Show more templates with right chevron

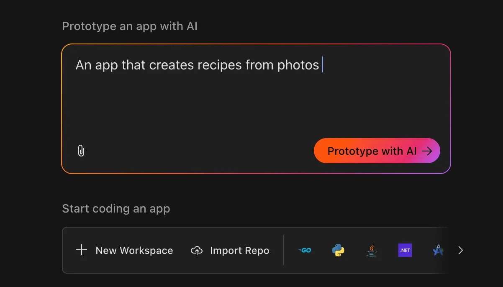pyautogui.click(x=460, y=250)
